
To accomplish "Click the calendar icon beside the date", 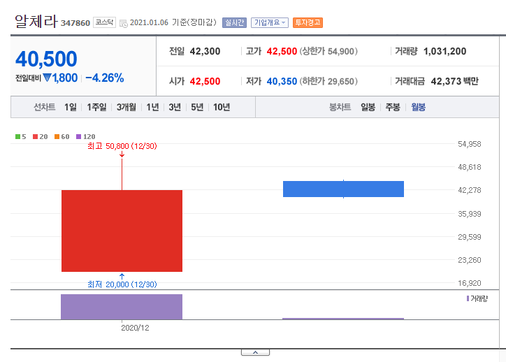I will pos(123,23).
